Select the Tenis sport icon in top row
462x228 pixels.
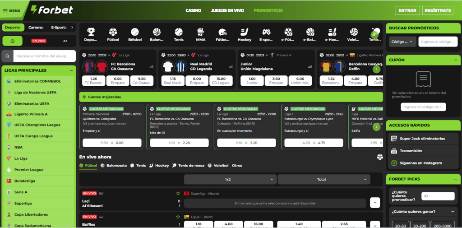(179, 34)
